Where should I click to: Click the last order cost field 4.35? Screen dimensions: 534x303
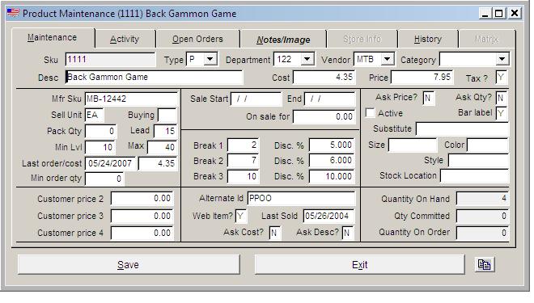(x=158, y=163)
